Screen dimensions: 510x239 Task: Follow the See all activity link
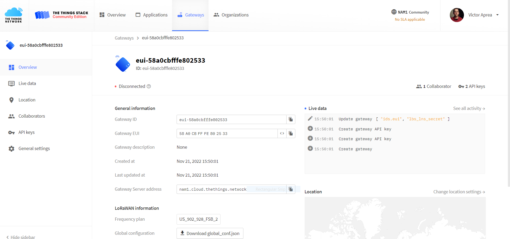[x=469, y=108]
